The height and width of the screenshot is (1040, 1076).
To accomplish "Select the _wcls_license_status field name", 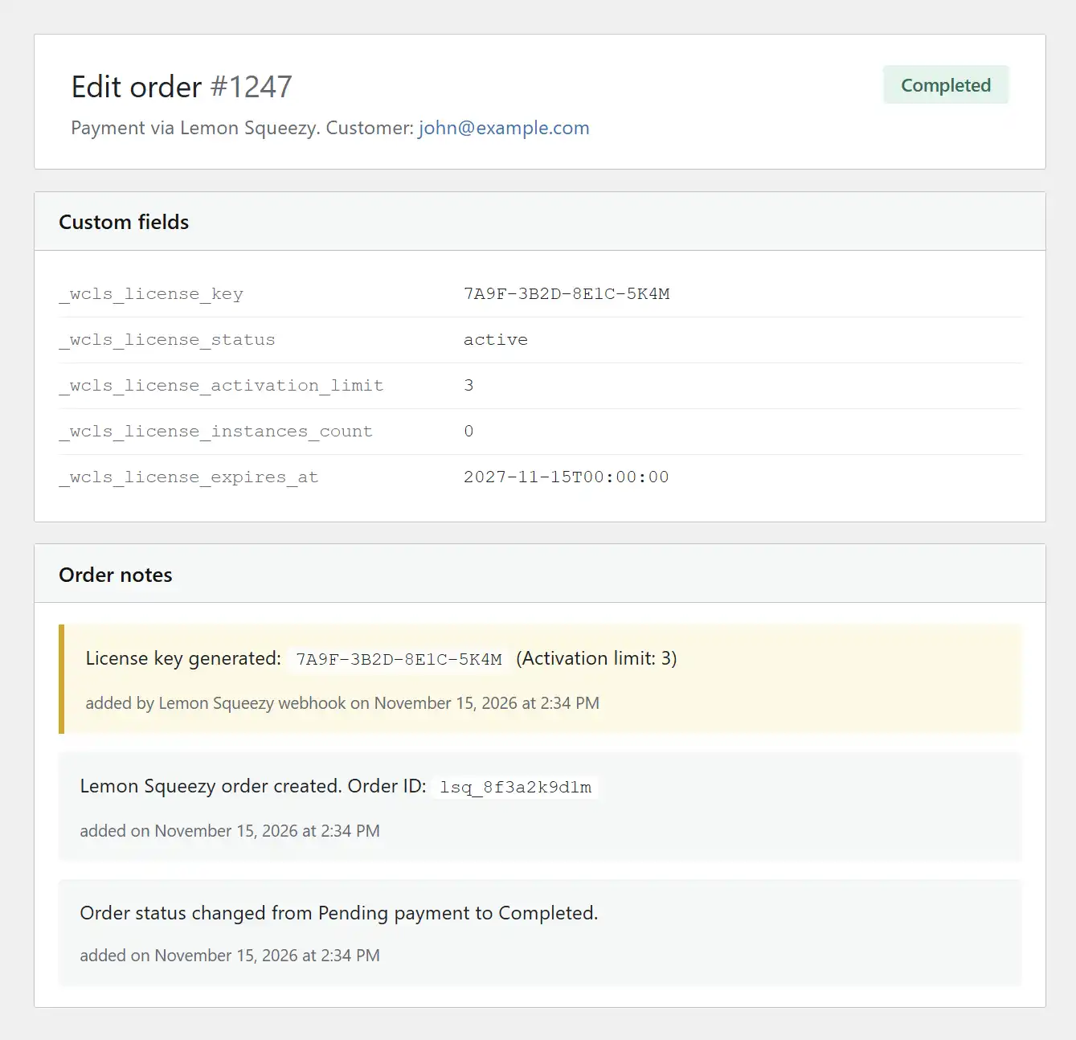I will click(167, 339).
